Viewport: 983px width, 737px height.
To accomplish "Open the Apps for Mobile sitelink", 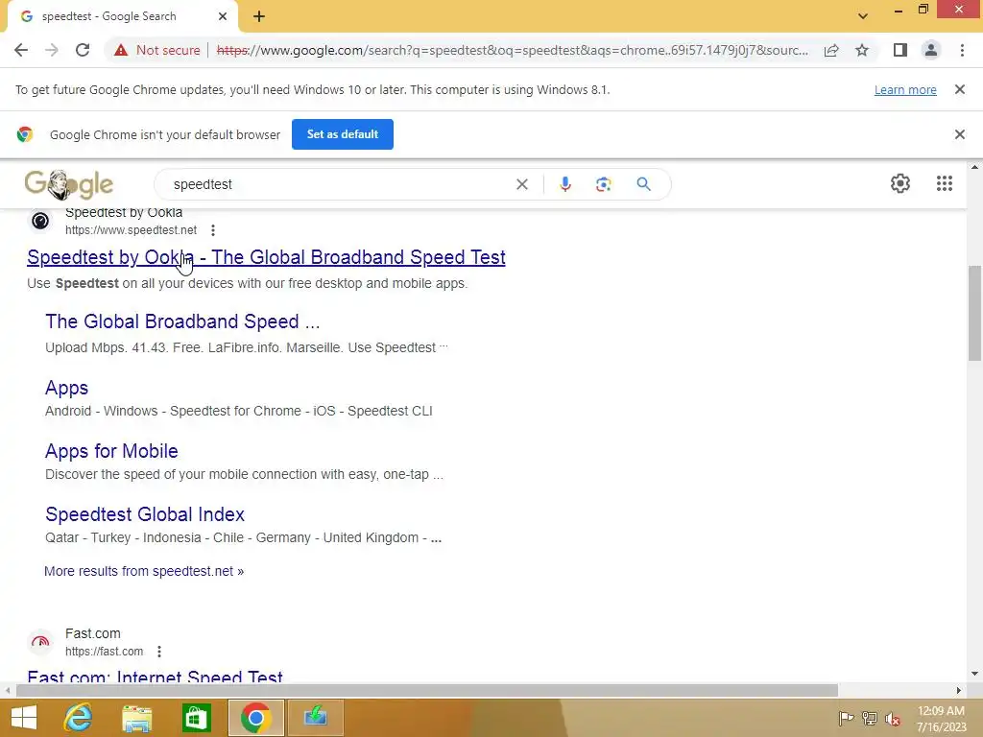I will [111, 451].
